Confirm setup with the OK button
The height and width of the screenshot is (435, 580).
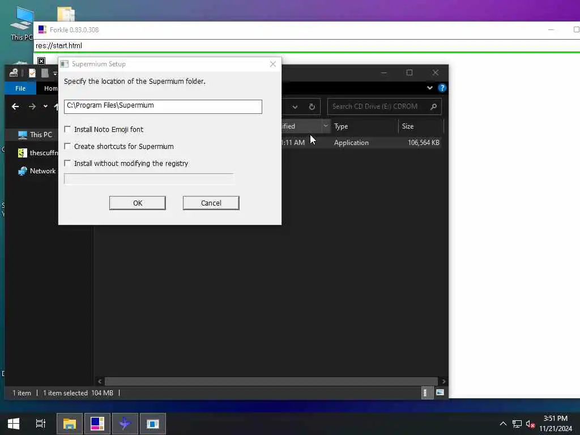137,203
